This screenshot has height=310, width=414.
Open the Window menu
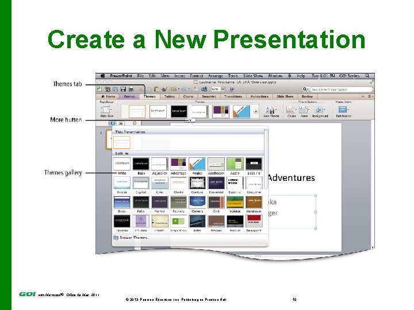(x=275, y=76)
